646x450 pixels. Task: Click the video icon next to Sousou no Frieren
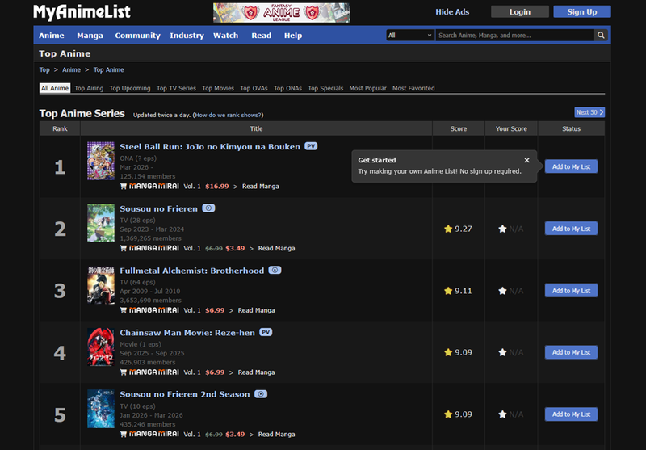pyautogui.click(x=208, y=208)
